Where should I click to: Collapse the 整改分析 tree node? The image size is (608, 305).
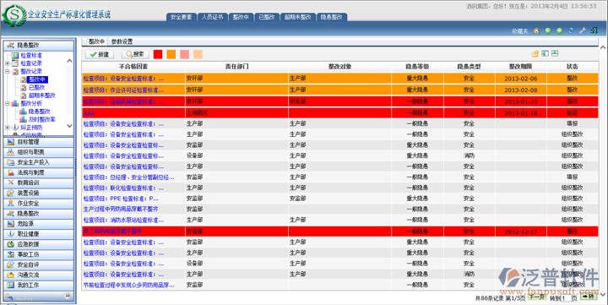pos(8,104)
